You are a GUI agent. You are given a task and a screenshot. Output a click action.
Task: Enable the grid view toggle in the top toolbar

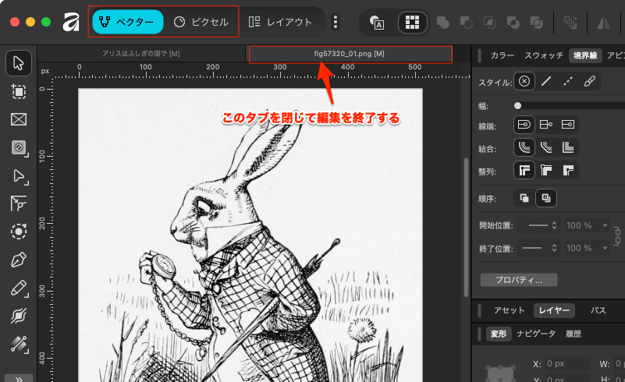[413, 23]
